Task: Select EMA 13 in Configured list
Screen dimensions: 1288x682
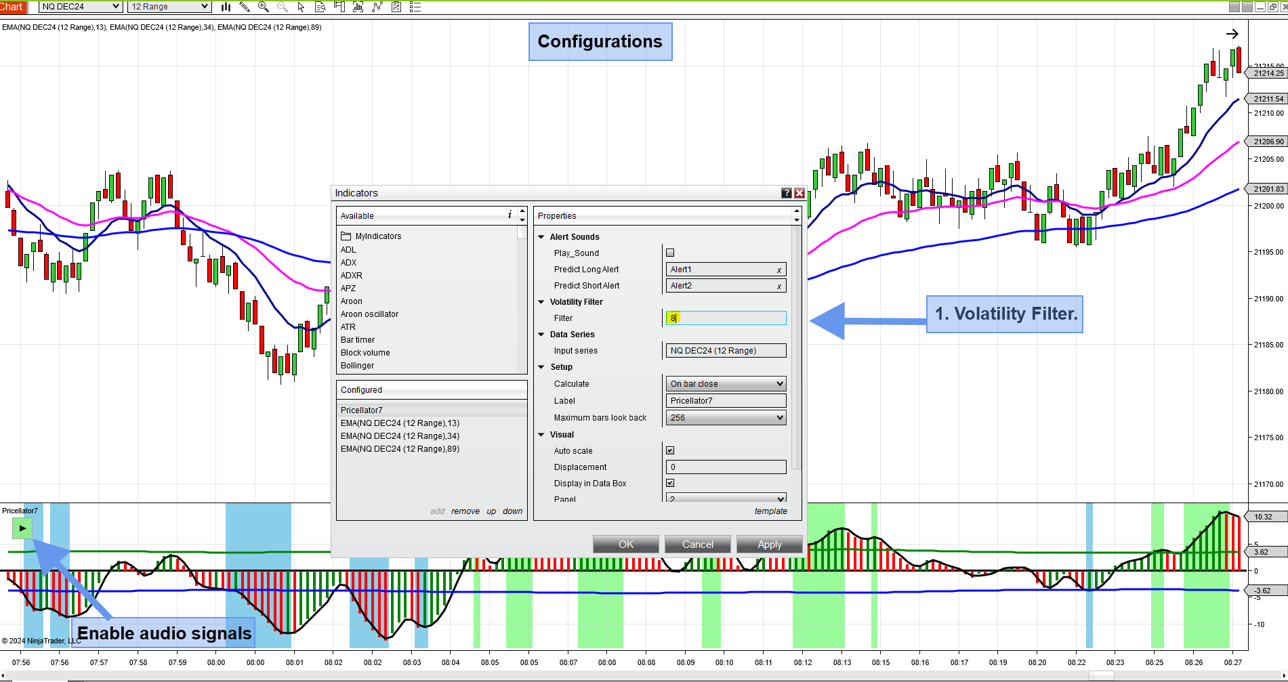Action: tap(432, 423)
